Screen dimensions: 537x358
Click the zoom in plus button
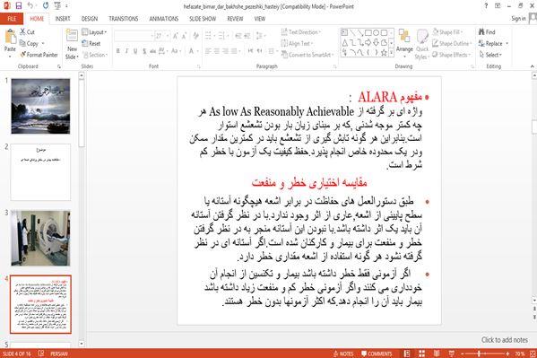pos(507,354)
